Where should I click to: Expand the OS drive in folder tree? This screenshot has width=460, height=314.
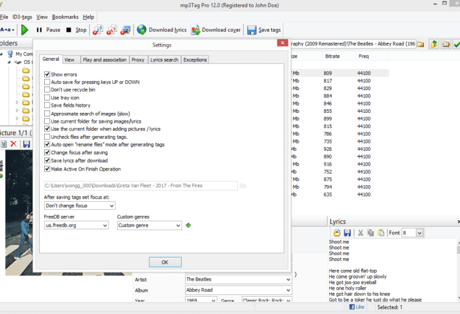pyautogui.click(x=9, y=62)
